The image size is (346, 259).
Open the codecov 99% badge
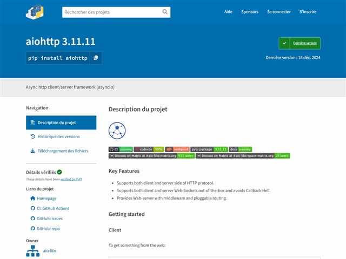point(149,149)
